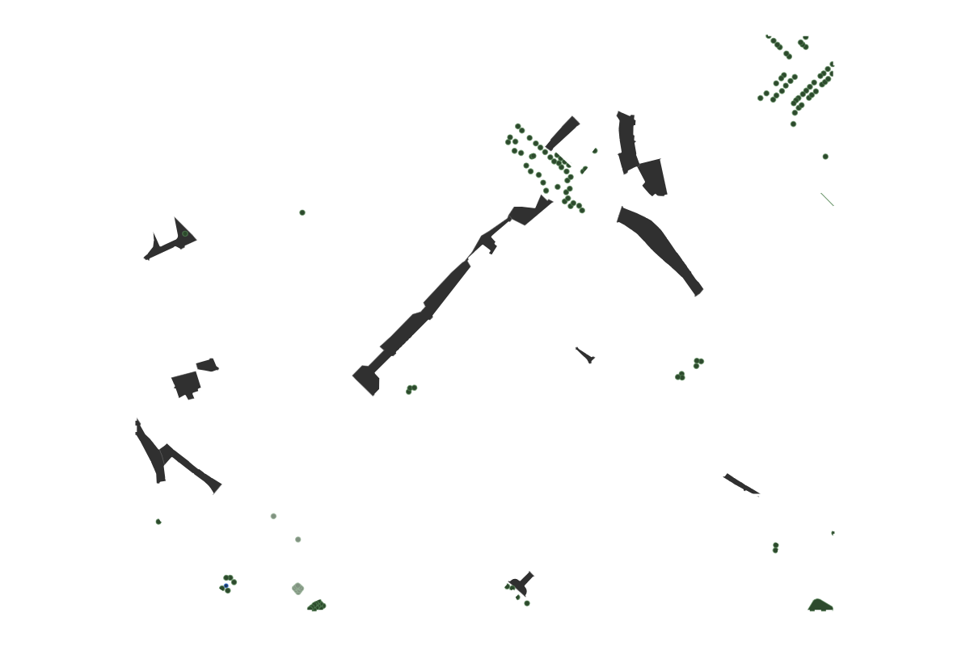This screenshot has width=970, height=646.
Task: Select the pale green diamond shape
Action: point(297,589)
